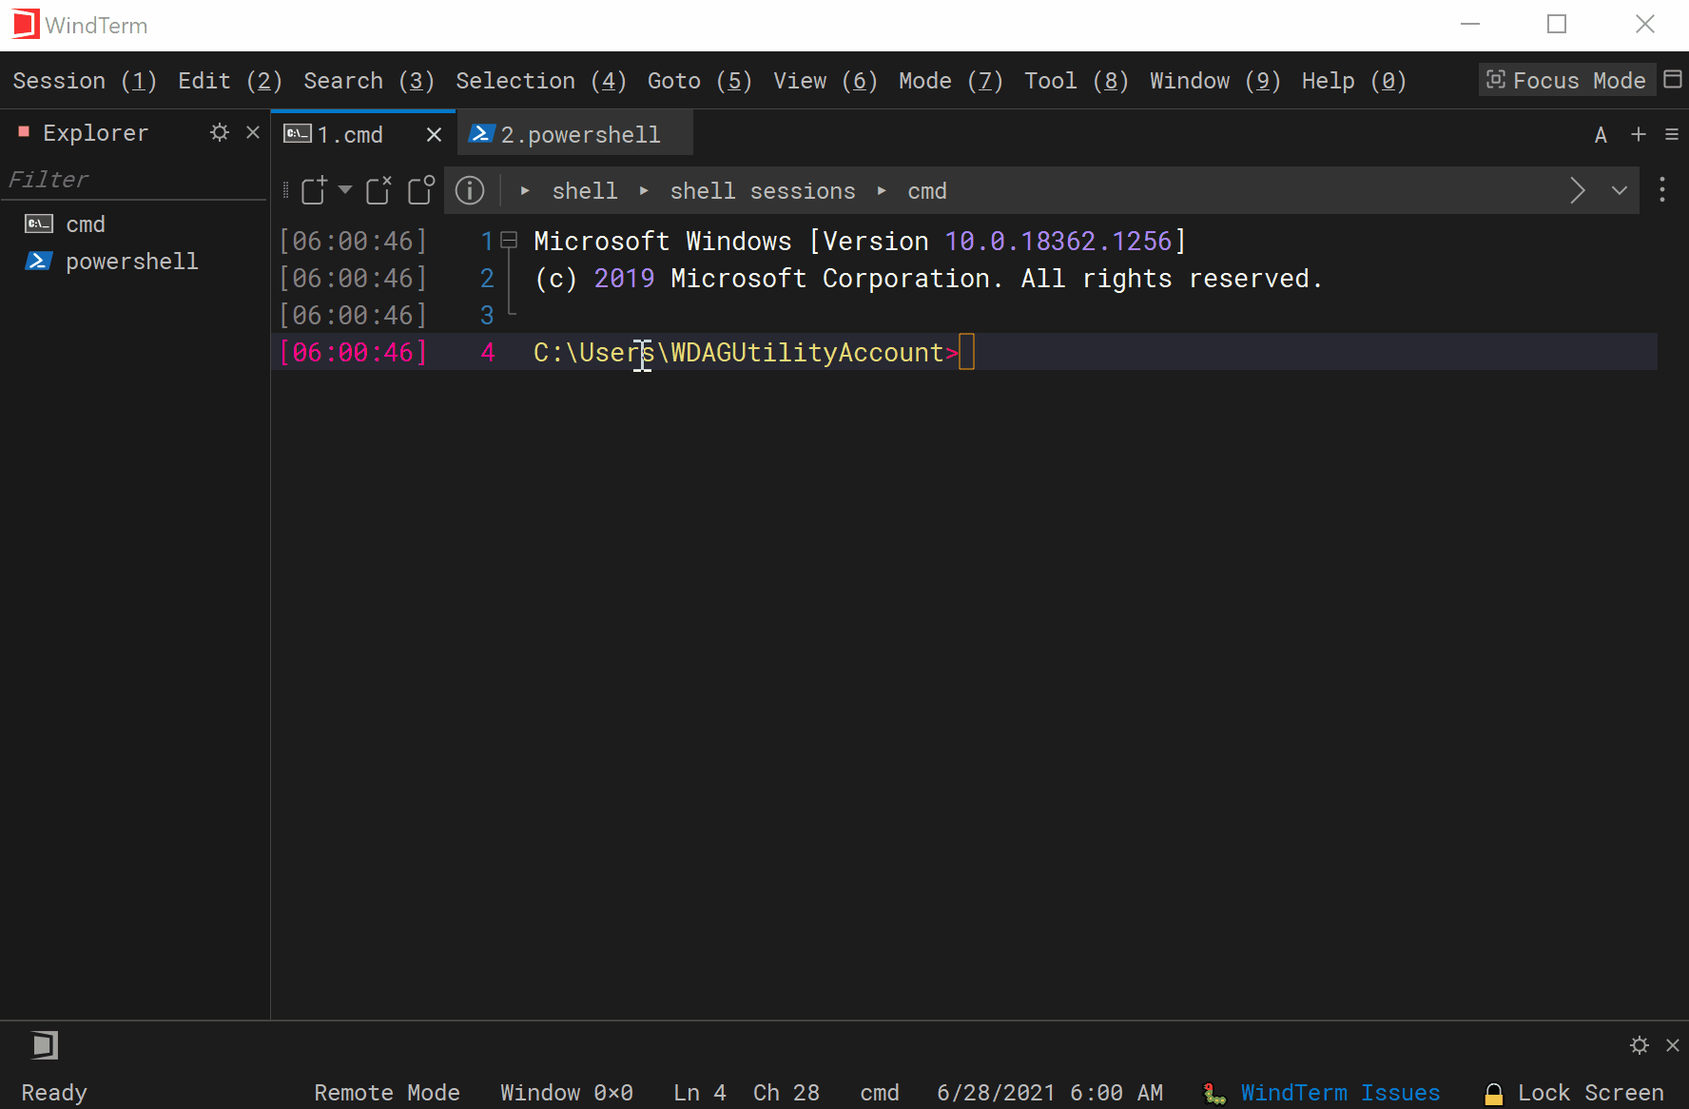The width and height of the screenshot is (1689, 1109).
Task: Expand arrow before shell breadcrumb
Action: (524, 191)
